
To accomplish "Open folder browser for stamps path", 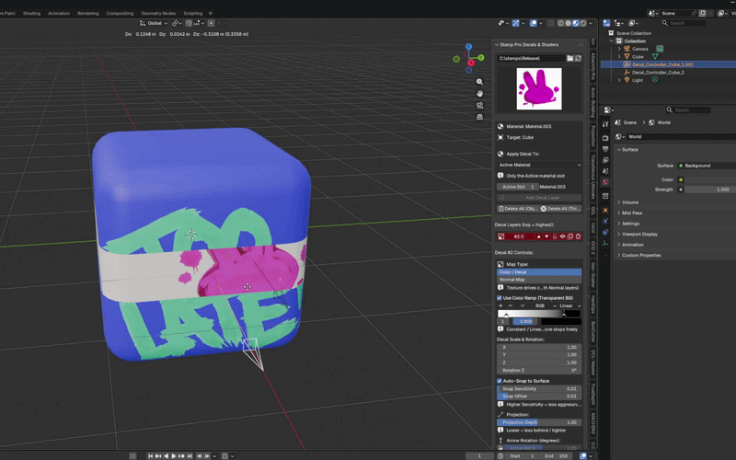I will pos(569,58).
